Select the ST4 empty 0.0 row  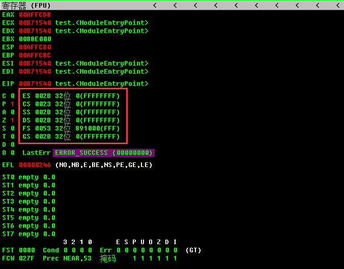[28, 210]
